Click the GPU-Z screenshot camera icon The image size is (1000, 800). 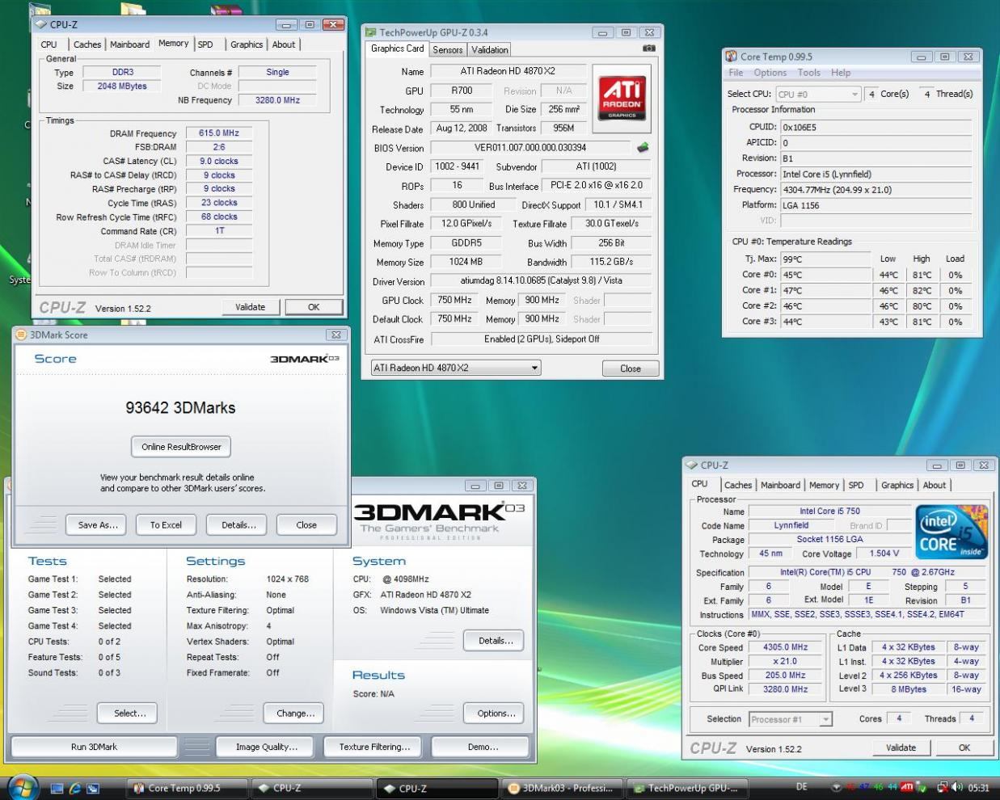point(648,48)
